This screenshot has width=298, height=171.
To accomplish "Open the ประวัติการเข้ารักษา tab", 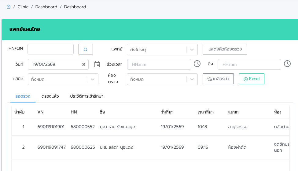I will (86, 96).
